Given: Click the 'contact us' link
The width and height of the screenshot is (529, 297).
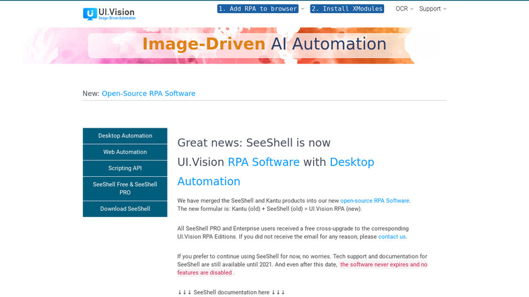Looking at the screenshot, I should (392, 237).
